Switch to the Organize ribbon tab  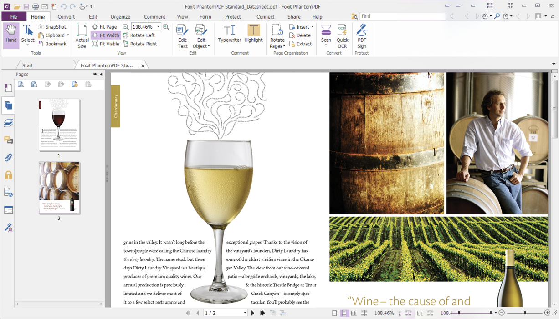[120, 17]
